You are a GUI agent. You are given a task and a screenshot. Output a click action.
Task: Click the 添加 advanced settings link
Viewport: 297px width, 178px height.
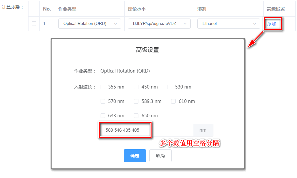[x=272, y=24]
